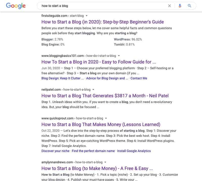
Task: Open Find the perfect domain name sitelink
Action: pos(93,151)
